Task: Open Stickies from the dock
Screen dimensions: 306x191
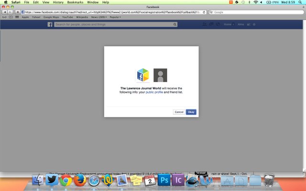Action: (136, 180)
